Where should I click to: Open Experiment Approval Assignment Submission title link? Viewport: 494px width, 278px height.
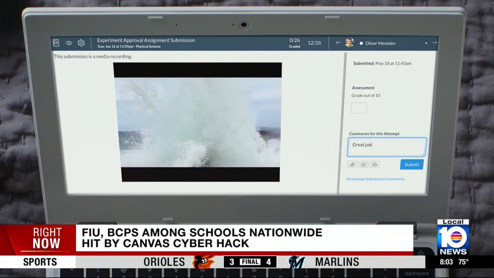coord(146,40)
